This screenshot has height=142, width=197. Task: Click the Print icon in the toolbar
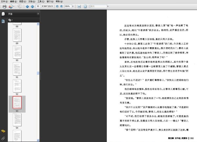4,6
